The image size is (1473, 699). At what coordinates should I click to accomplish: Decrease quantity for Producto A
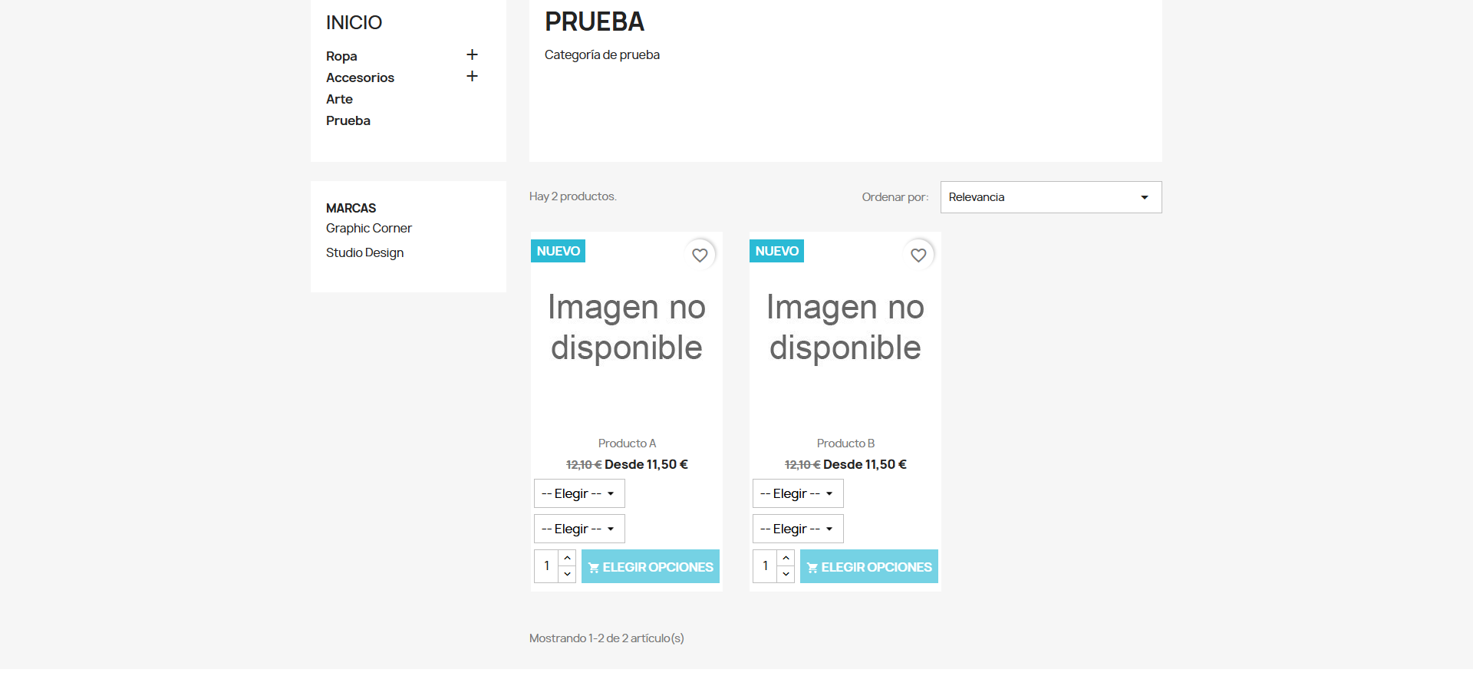click(567, 574)
